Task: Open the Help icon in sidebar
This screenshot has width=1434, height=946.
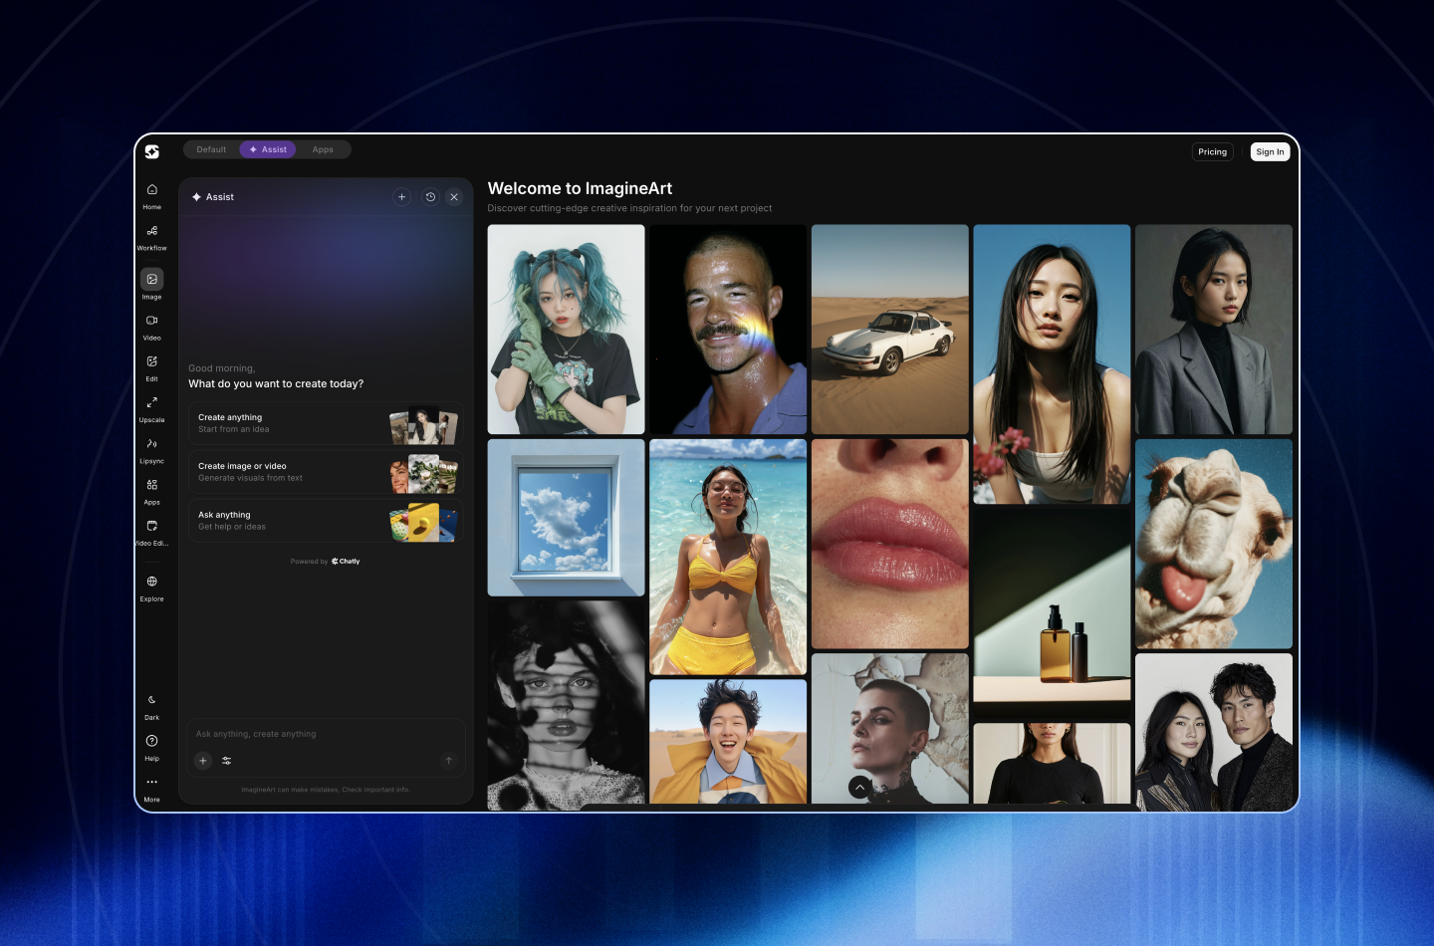Action: click(151, 742)
